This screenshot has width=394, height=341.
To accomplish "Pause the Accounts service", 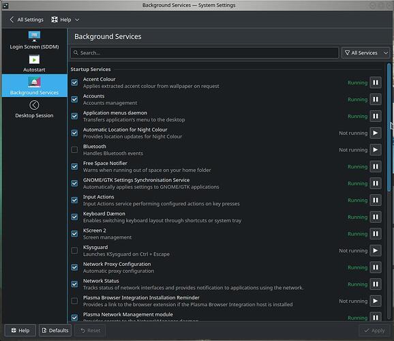I will coord(376,100).
